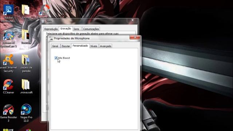The height and width of the screenshot is (131, 233).
Task: Open Adobe Photoshop desktop shortcut
Action: coord(8,13)
